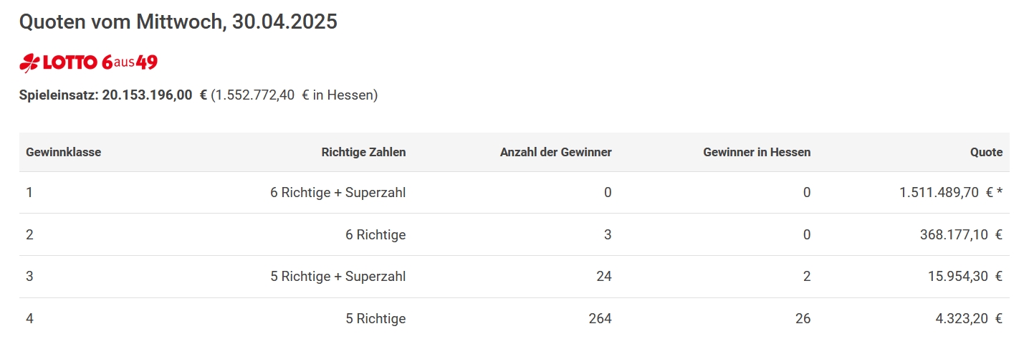Screen dimensions: 1024x339
Task: Click the Spieleinsatz amount 20.153.196,00 €
Action: pos(155,95)
